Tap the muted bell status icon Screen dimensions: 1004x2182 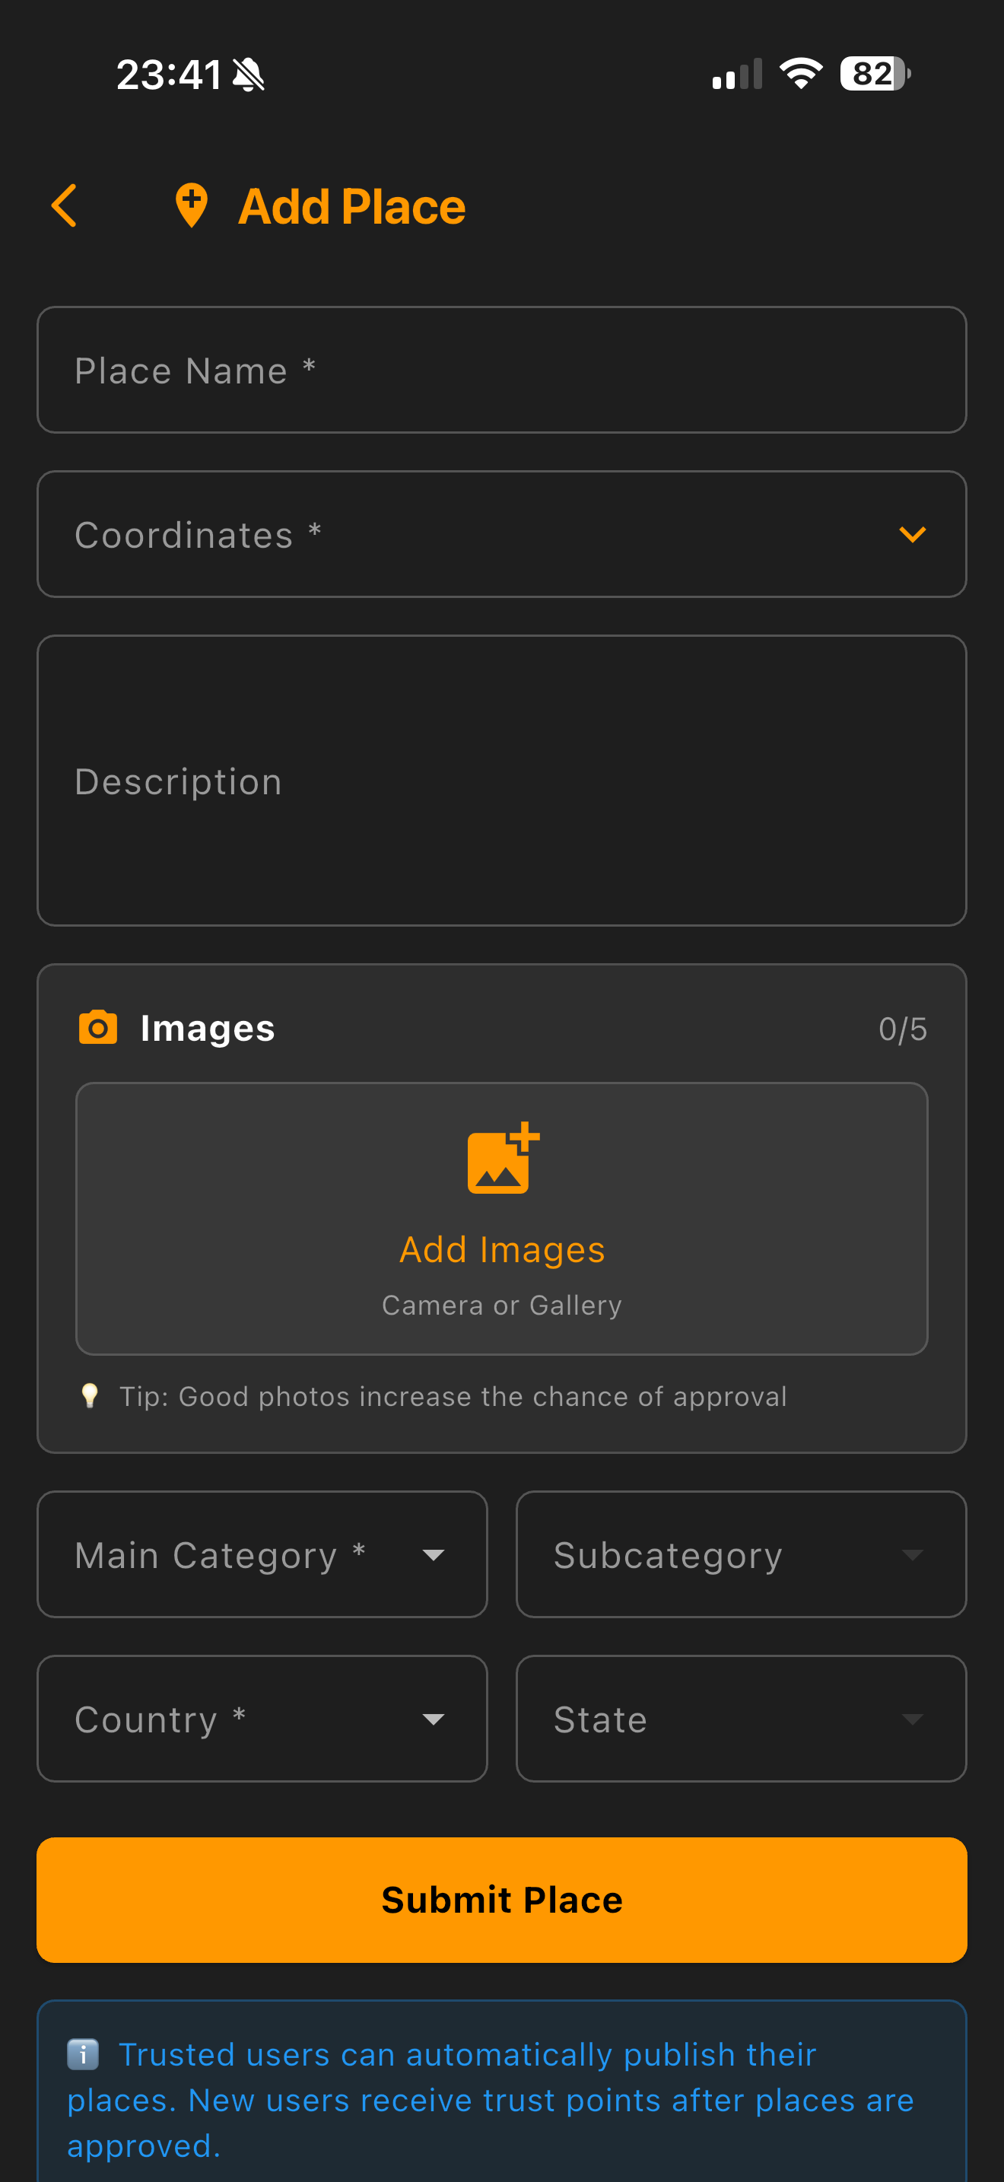click(249, 75)
